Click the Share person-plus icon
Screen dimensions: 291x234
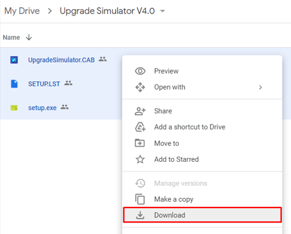pos(140,111)
